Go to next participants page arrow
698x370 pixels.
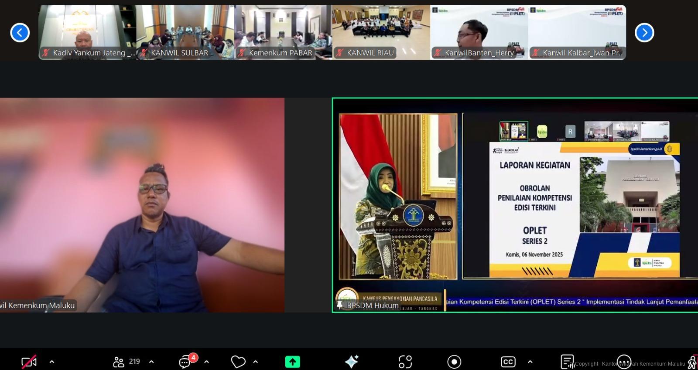644,33
